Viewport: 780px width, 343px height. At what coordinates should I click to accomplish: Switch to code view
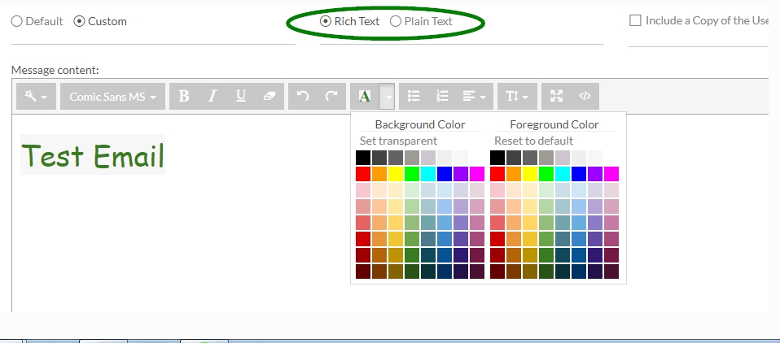click(x=585, y=96)
